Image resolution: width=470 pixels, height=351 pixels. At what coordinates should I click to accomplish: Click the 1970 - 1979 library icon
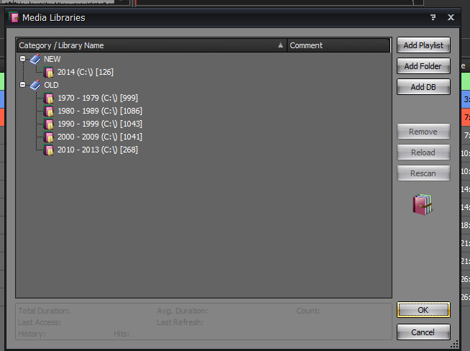(x=49, y=98)
